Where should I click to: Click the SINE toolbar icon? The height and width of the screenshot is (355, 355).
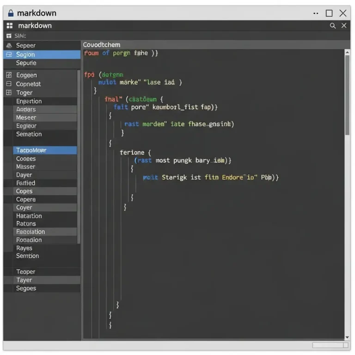tap(9, 36)
